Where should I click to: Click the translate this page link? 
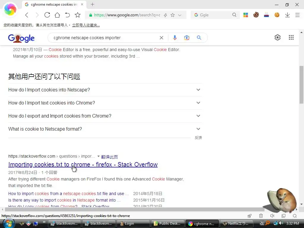click(x=109, y=157)
